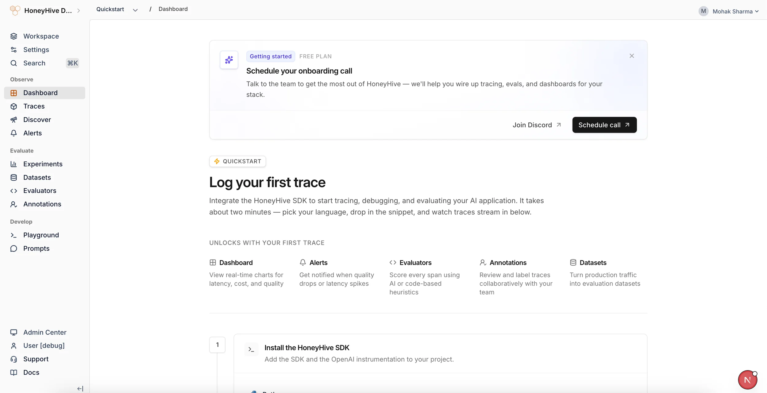
Task: Click the terminal icon beside Install SDK step
Action: (x=251, y=349)
